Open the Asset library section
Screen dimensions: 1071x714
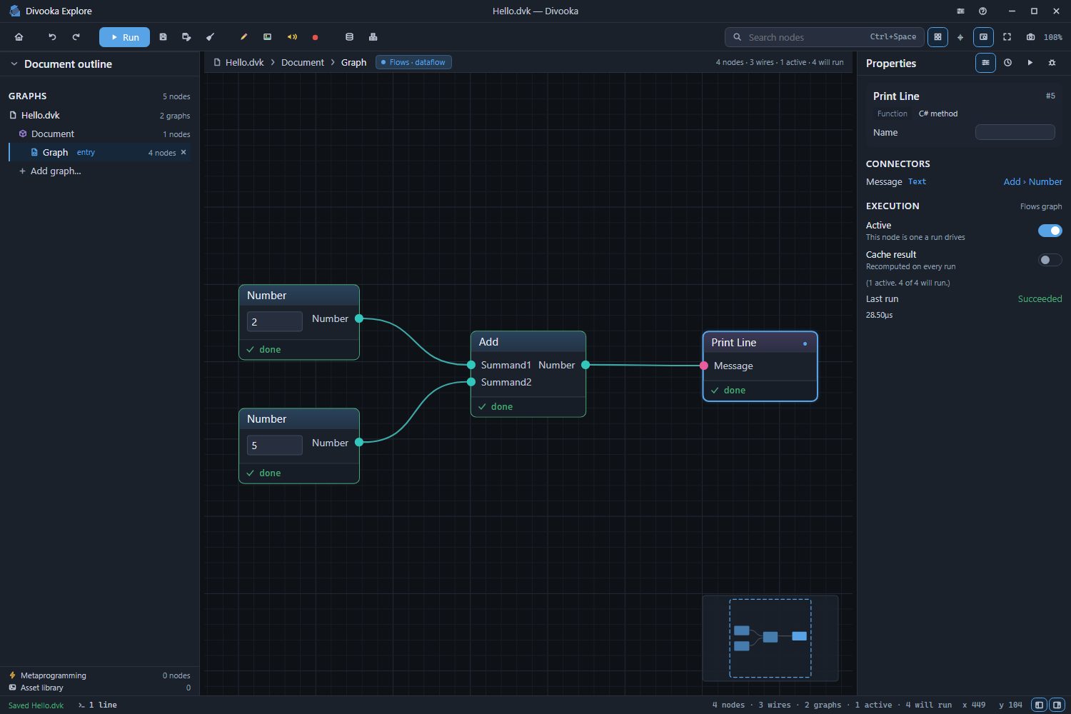coord(99,688)
